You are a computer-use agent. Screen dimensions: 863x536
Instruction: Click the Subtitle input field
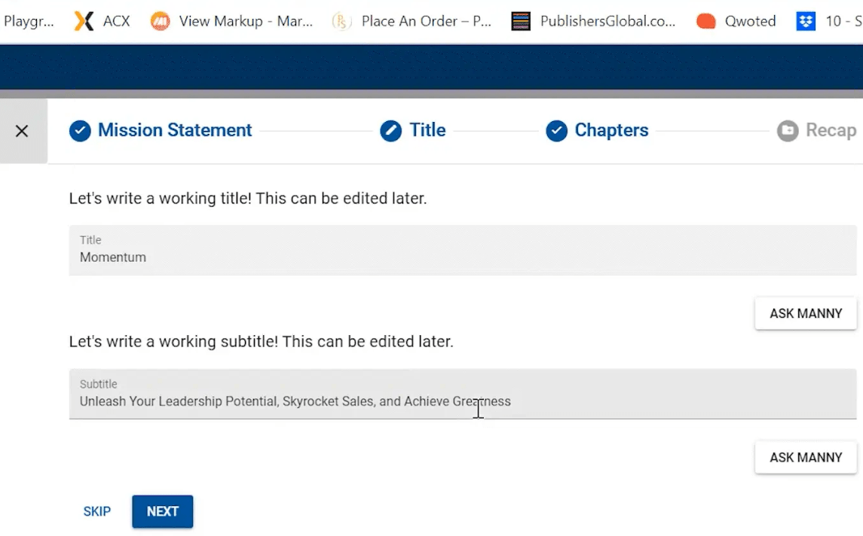tap(462, 394)
